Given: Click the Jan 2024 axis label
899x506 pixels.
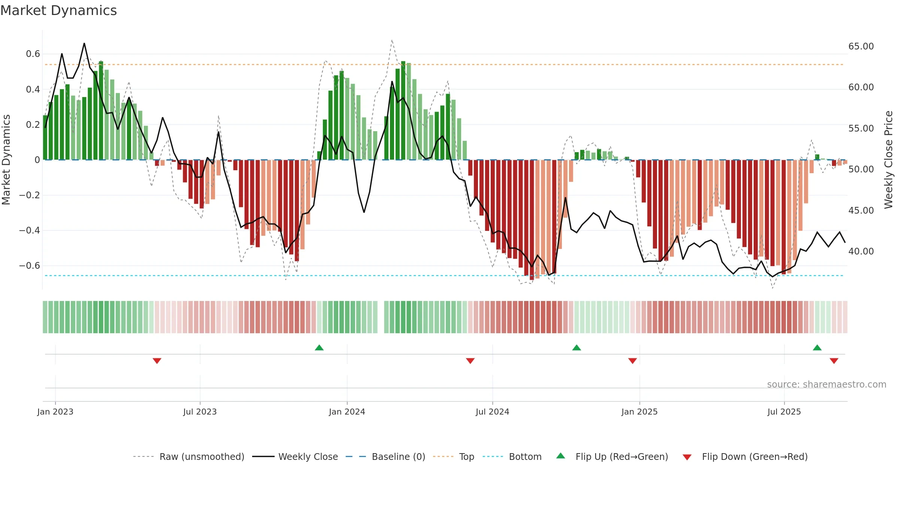Looking at the screenshot, I should coord(347,412).
